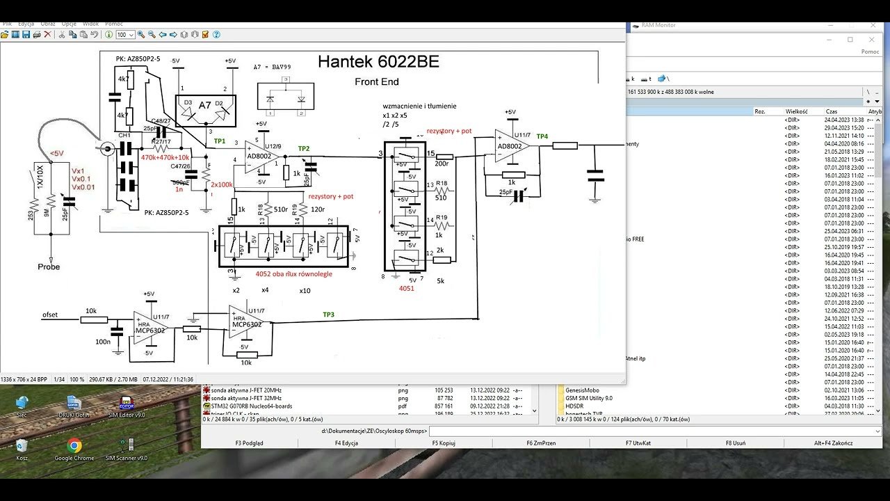Screen dimensions: 890x501
Task: Delete file using the red X icon
Action: pyautogui.click(x=47, y=34)
